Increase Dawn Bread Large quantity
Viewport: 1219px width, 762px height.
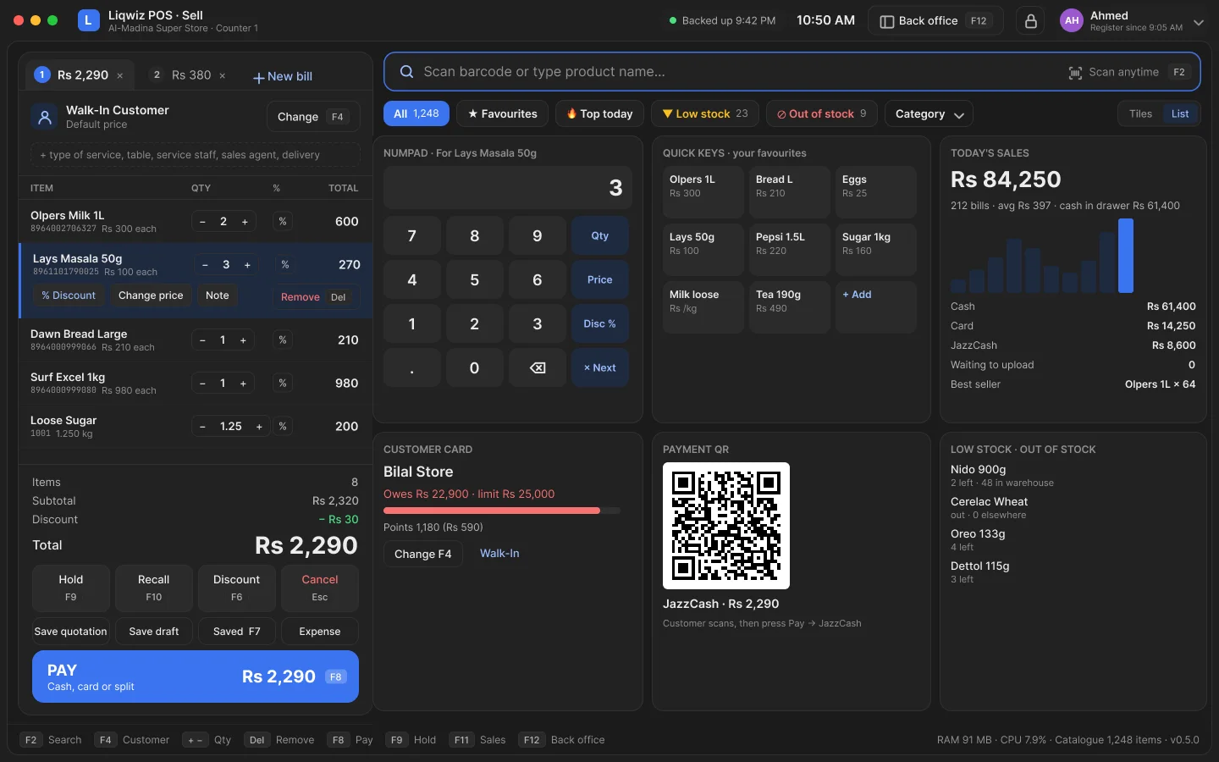[x=243, y=340]
